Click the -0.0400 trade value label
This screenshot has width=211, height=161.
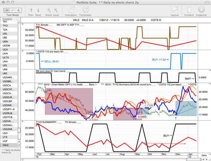coord(142,117)
